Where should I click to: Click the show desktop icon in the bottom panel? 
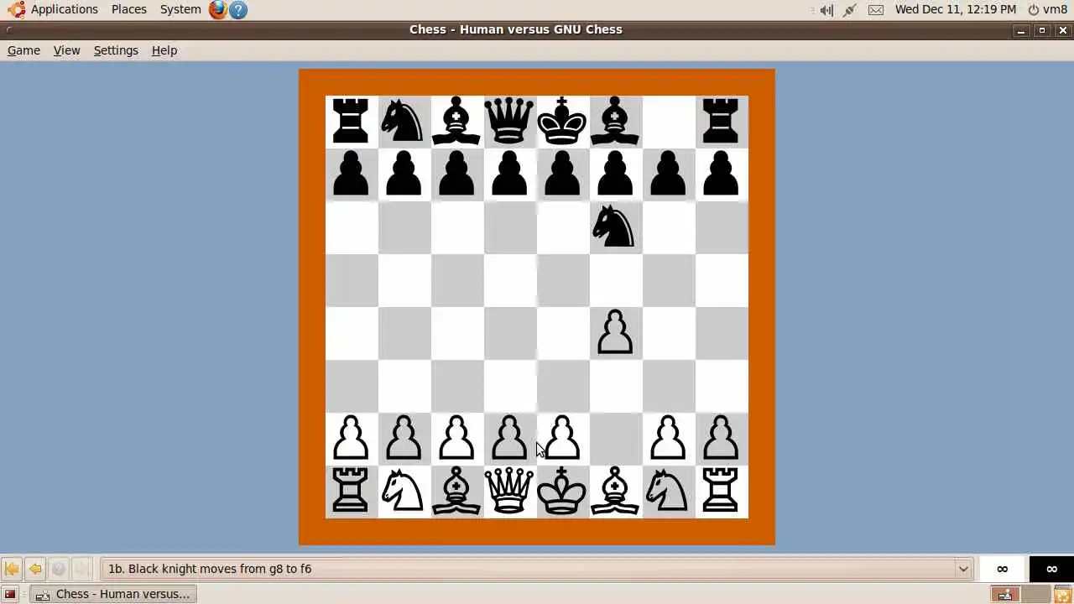(10, 594)
